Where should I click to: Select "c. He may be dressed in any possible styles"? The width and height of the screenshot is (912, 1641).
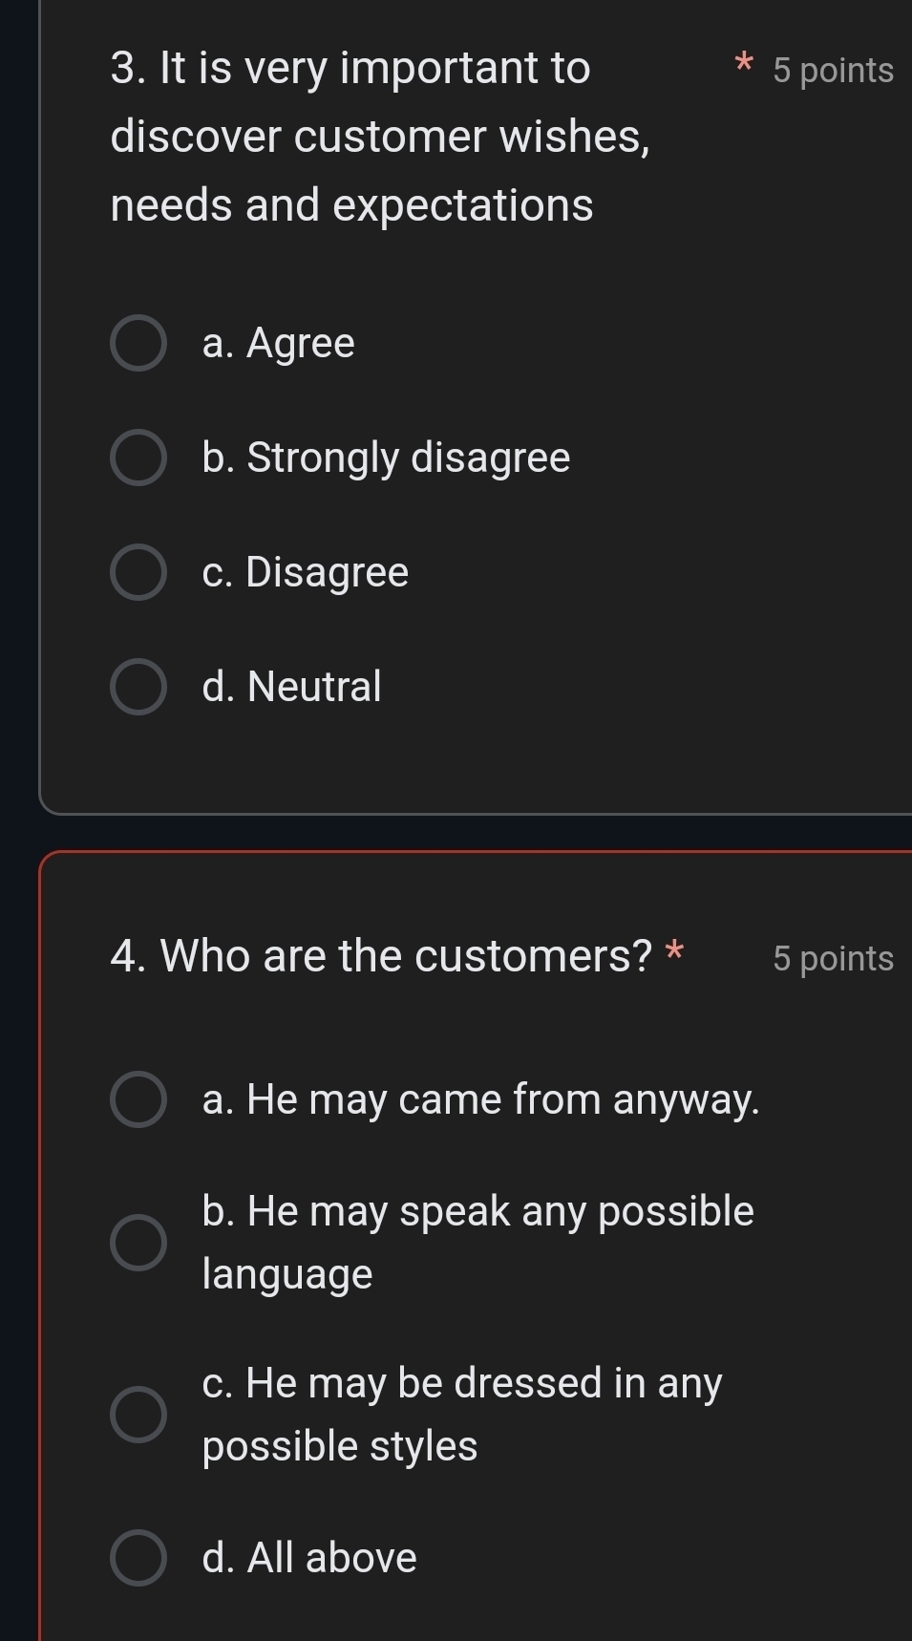(139, 1414)
